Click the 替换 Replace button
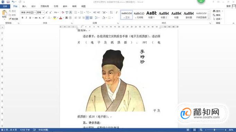This screenshot has width=236, height=132. point(217,15)
